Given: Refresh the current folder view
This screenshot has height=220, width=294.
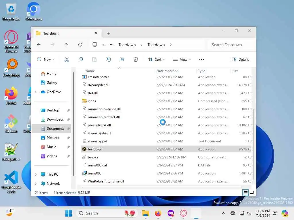Looking at the screenshot, I should click(80, 45).
